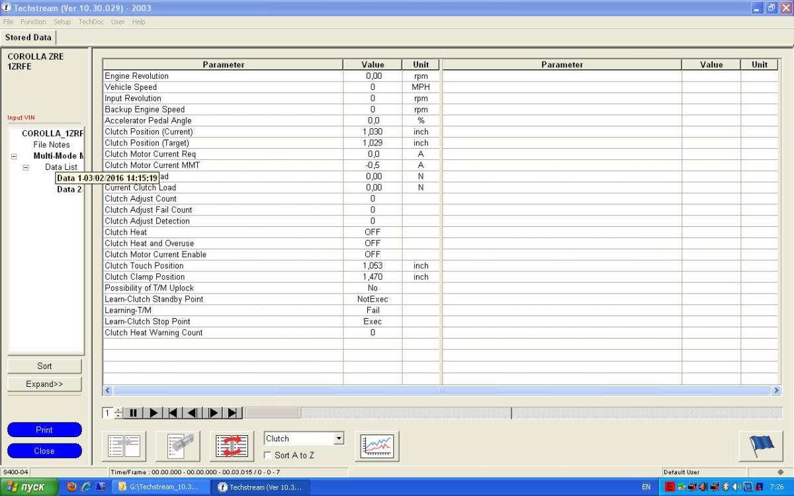Launch Firefox from quick launch bar
The image size is (794, 496).
click(72, 487)
